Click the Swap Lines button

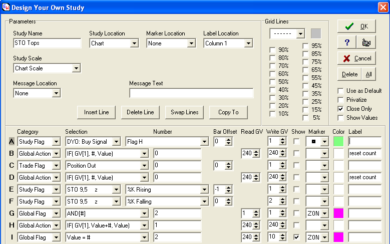[185, 112]
